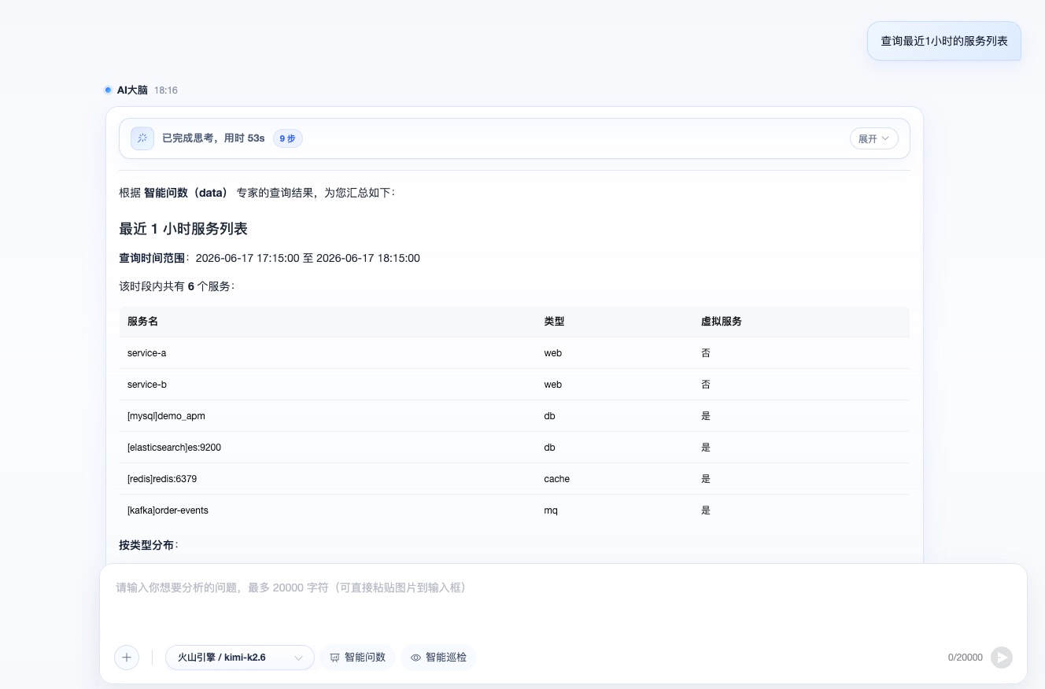Click 否 in the service-a row
This screenshot has height=689, width=1045.
pyautogui.click(x=706, y=353)
